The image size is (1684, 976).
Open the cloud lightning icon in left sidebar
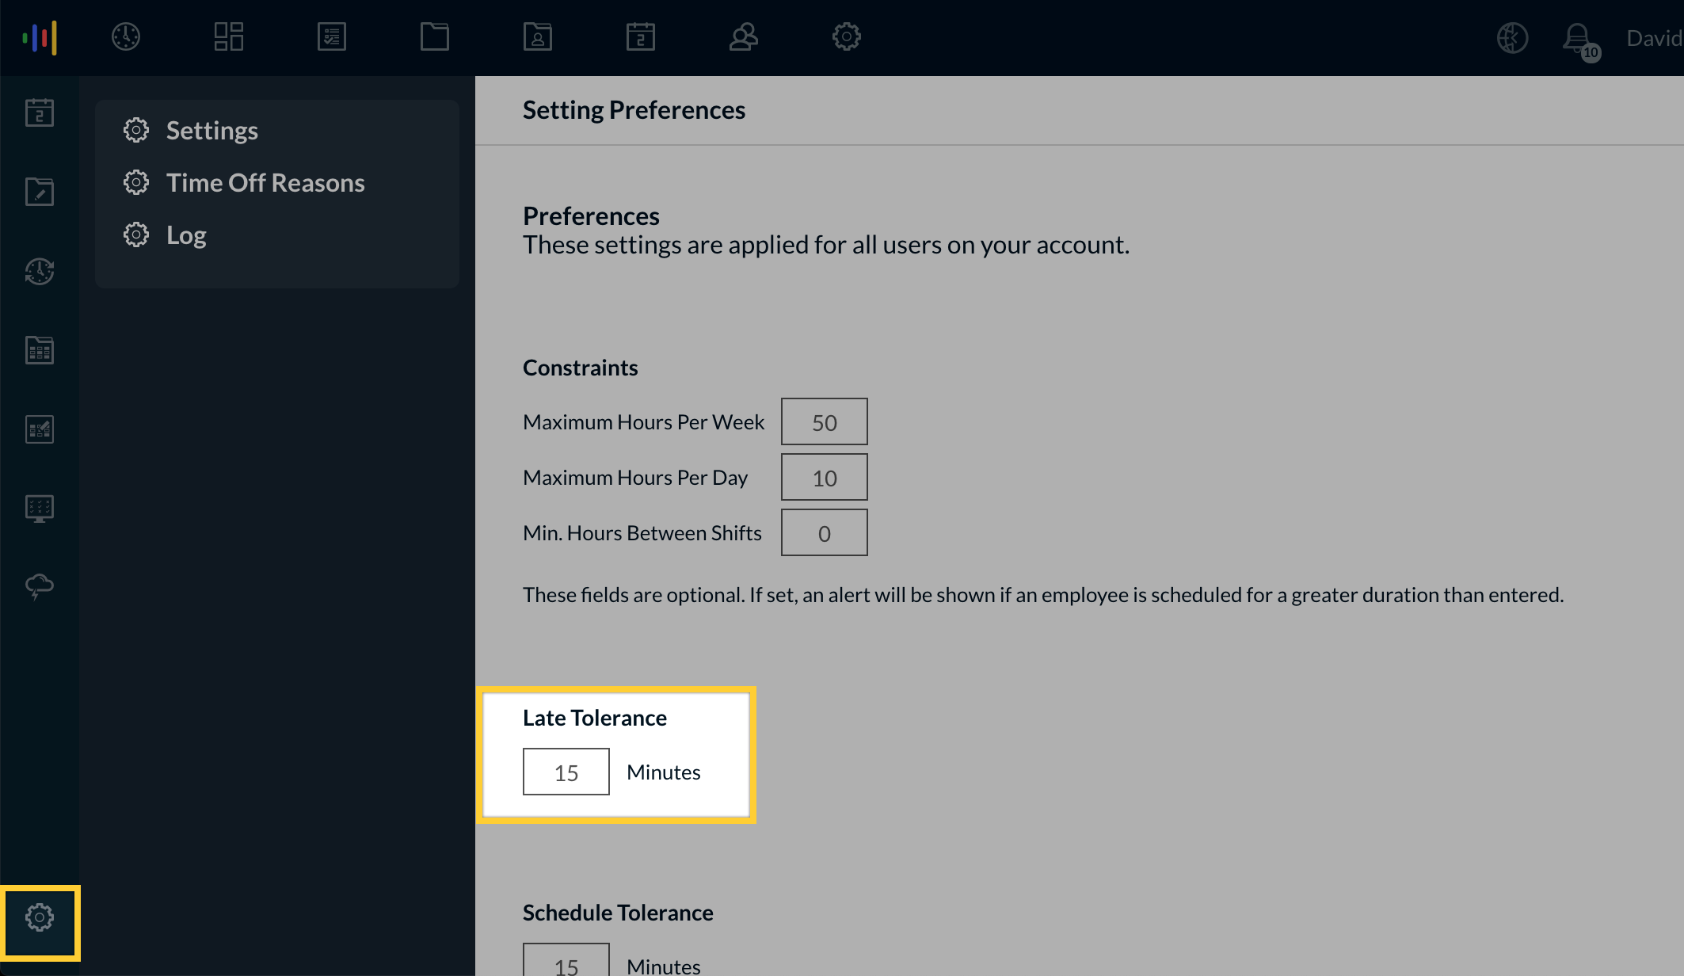[40, 587]
